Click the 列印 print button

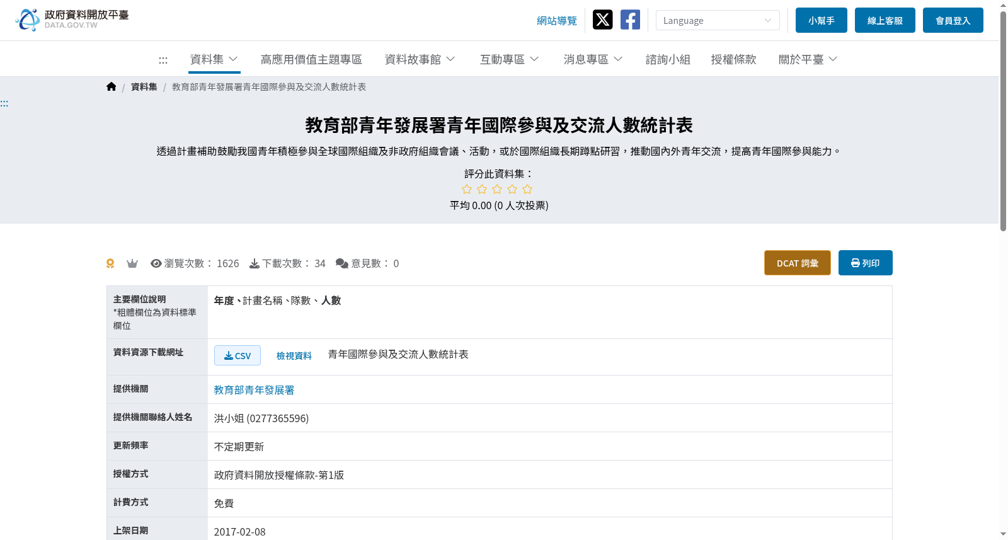tap(866, 263)
